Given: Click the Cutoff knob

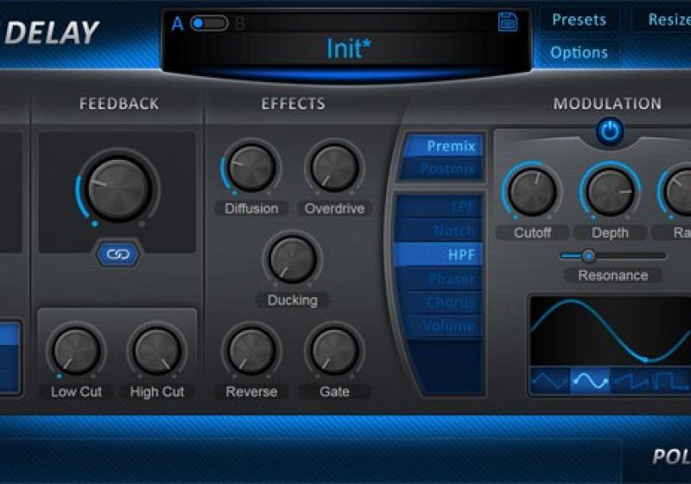Looking at the screenshot, I should (532, 192).
